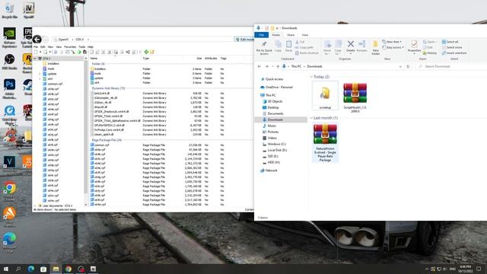
Task: Open the Easy access dropdown
Action: click(393, 47)
